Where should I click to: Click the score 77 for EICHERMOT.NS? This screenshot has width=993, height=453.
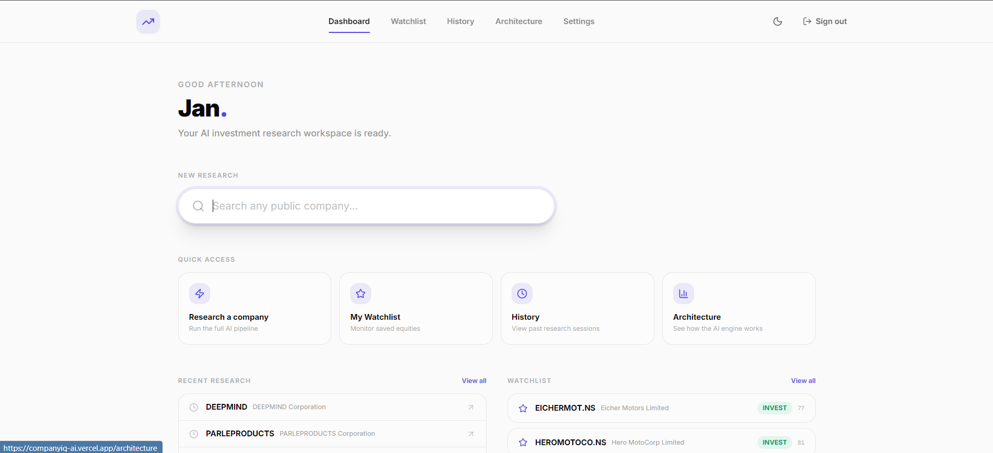pos(801,408)
